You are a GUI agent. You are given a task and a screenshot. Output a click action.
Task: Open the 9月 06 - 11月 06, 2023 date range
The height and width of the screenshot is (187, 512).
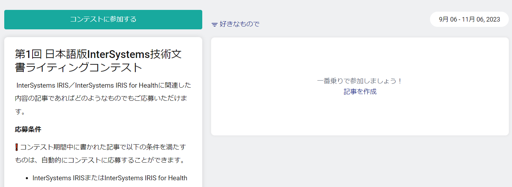[x=469, y=19]
